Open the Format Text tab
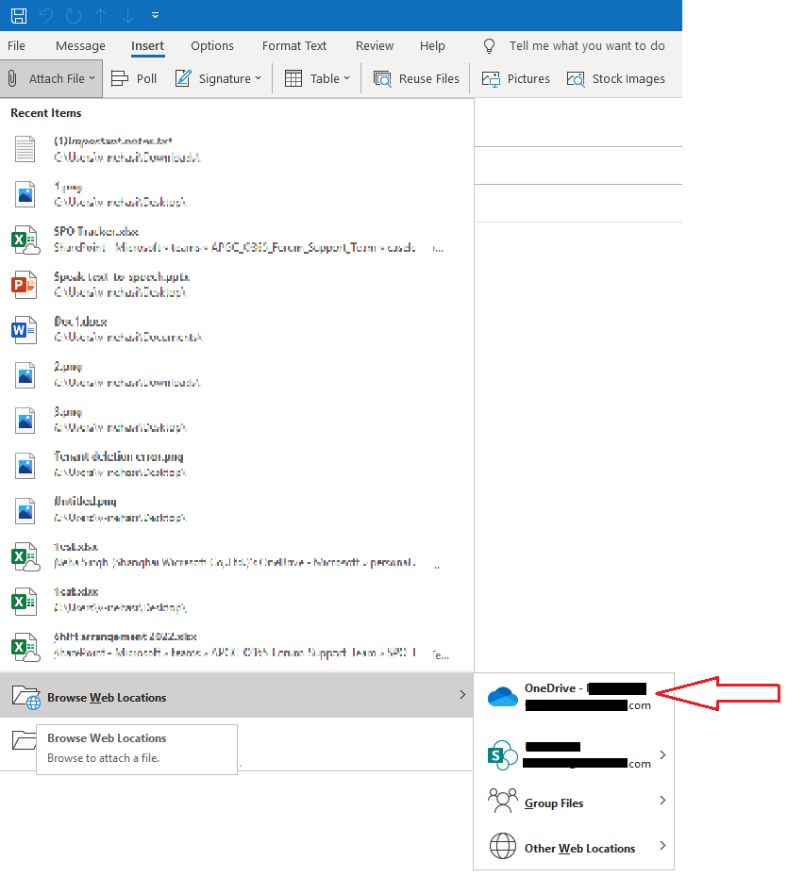804x877 pixels. pos(293,46)
